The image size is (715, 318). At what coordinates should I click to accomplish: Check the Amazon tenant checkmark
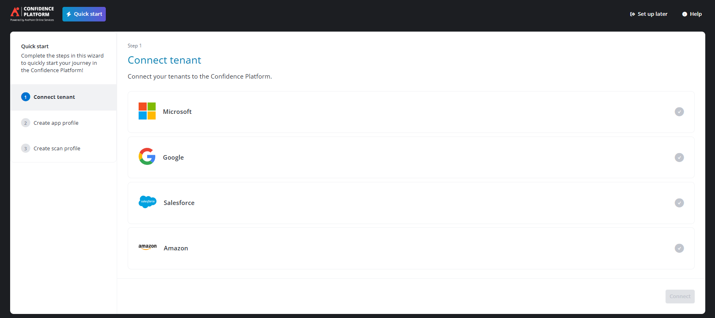coord(679,248)
